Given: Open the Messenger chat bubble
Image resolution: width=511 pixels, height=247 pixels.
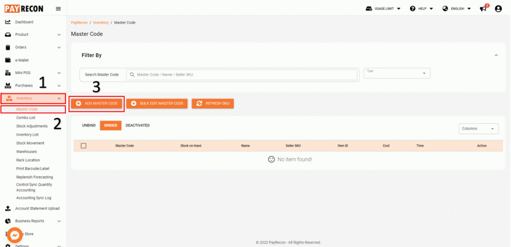Looking at the screenshot, I should (14, 235).
